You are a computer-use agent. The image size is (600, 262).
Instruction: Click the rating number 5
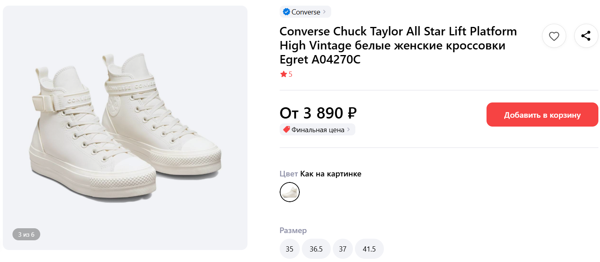[x=291, y=74]
